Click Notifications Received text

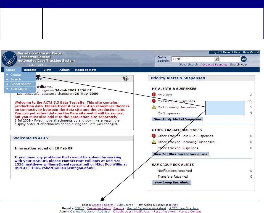tap(175, 171)
